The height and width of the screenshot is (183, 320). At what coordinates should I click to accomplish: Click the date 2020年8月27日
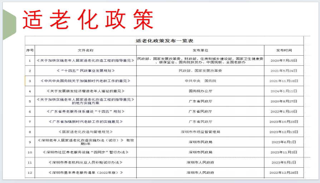click(284, 101)
